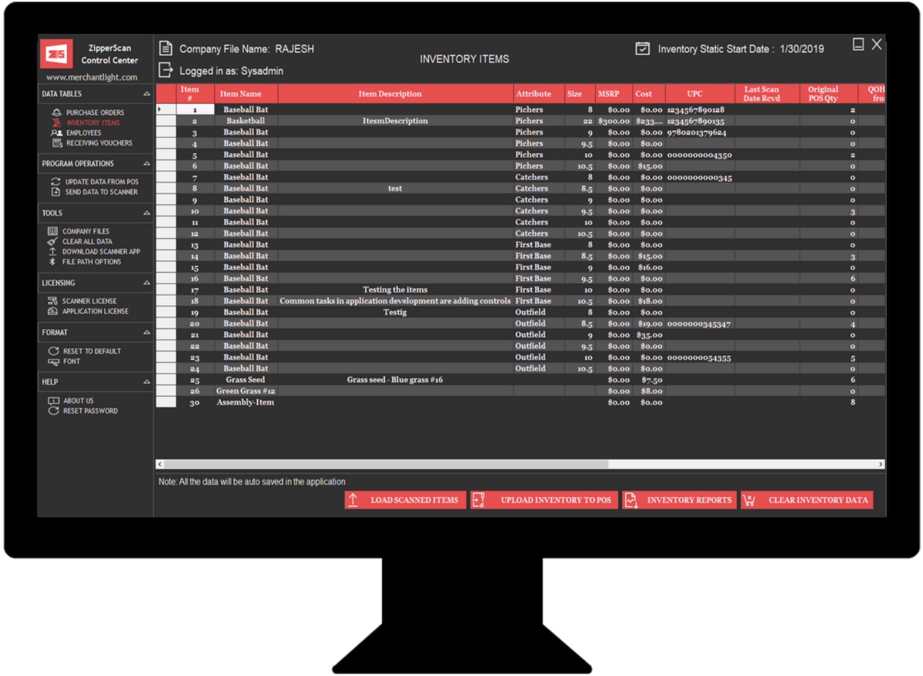Collapse the TOOLS section
This screenshot has width=923, height=676.
147,212
